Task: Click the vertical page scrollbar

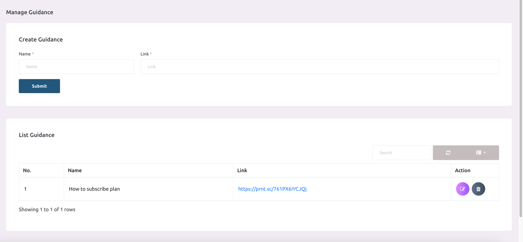Action: [520, 108]
